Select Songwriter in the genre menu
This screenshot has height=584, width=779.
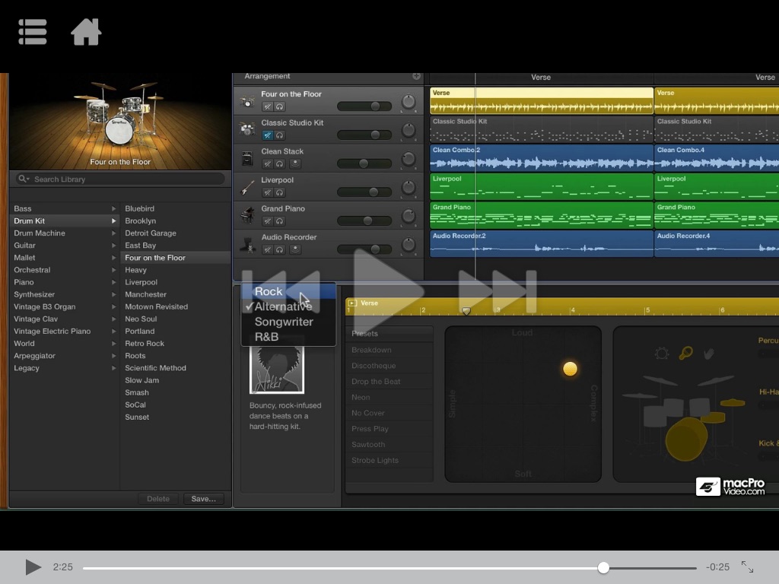click(x=284, y=322)
